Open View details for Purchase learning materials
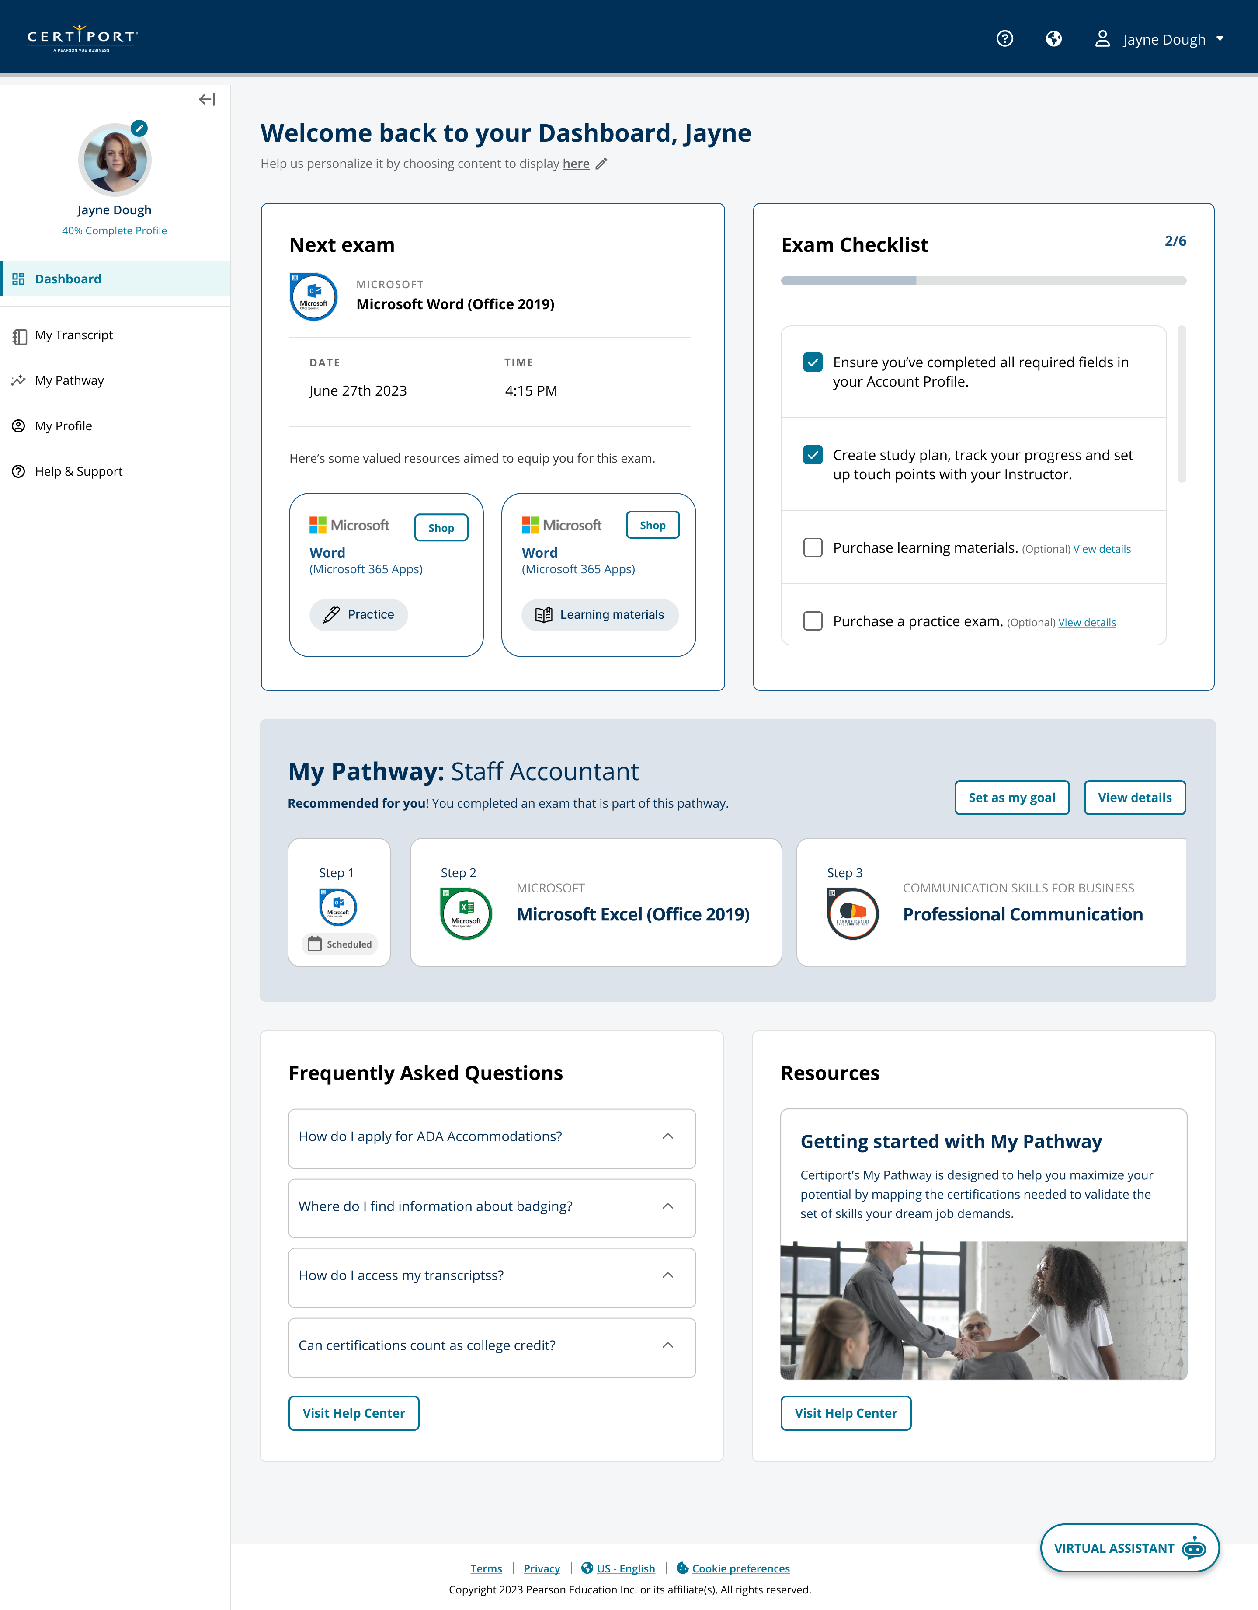This screenshot has width=1258, height=1610. [1102, 549]
